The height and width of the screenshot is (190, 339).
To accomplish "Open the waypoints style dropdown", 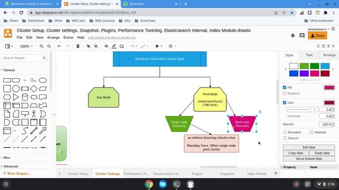I will pos(145,46).
